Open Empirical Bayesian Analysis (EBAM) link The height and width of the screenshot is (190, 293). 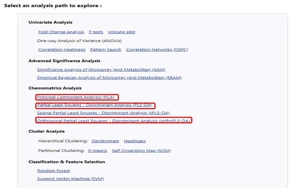click(x=109, y=78)
